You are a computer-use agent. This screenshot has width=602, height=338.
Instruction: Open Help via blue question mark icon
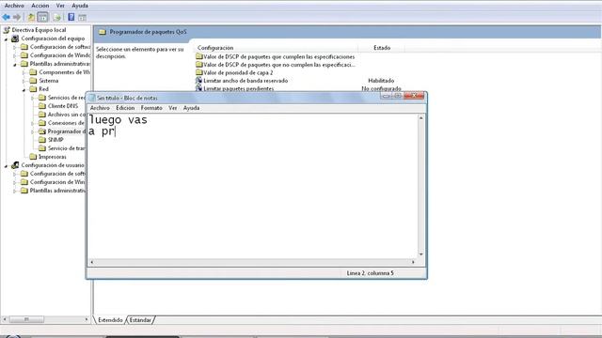(71, 17)
